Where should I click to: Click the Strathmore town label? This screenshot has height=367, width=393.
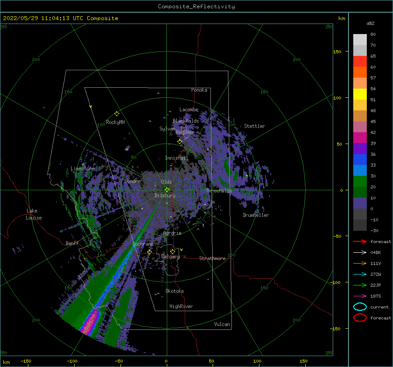click(212, 258)
